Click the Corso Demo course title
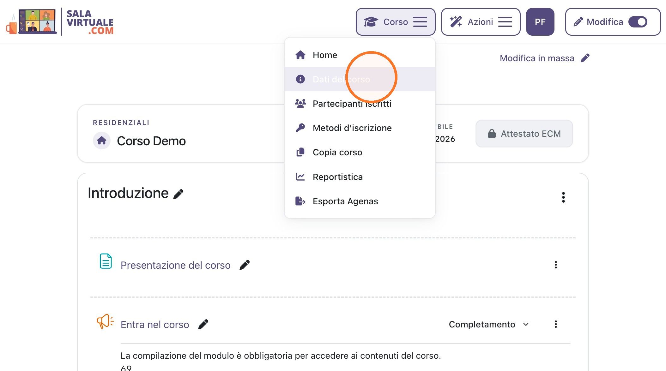Image resolution: width=666 pixels, height=371 pixels. 151,141
